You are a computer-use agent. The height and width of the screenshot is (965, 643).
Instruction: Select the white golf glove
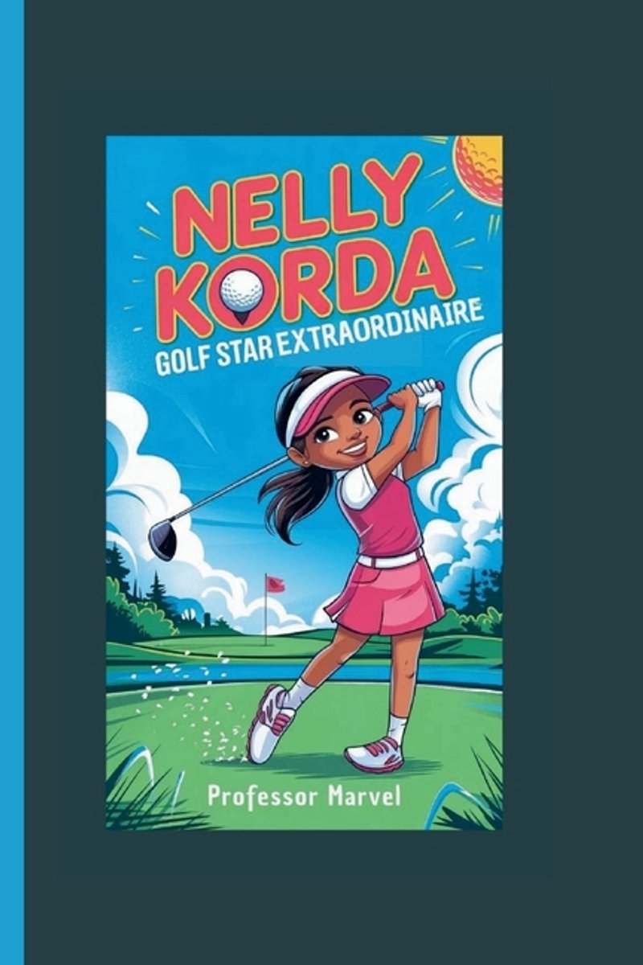(427, 393)
